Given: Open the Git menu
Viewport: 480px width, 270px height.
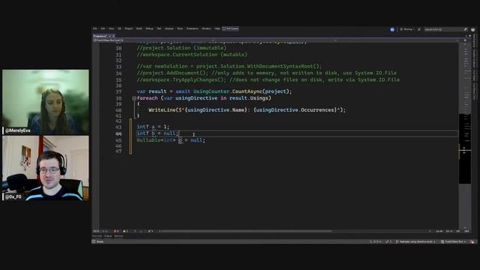Looking at the screenshot, I should click(x=119, y=28).
